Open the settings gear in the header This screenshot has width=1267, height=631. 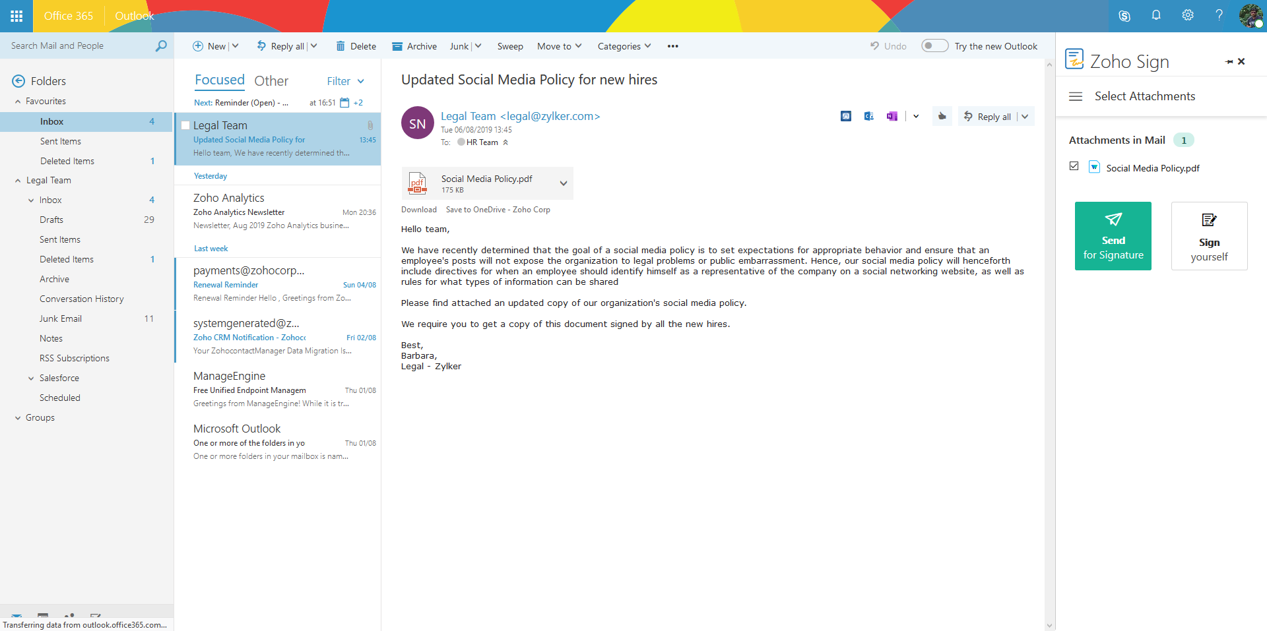[1188, 15]
